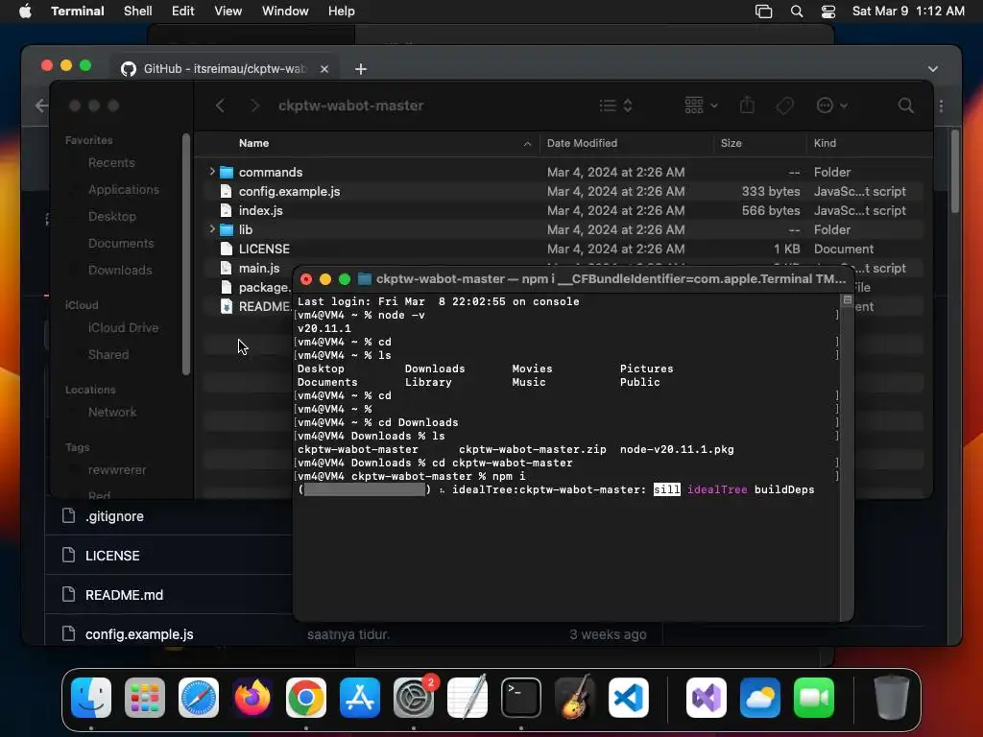Toggle Name column sort order arrow

click(527, 144)
